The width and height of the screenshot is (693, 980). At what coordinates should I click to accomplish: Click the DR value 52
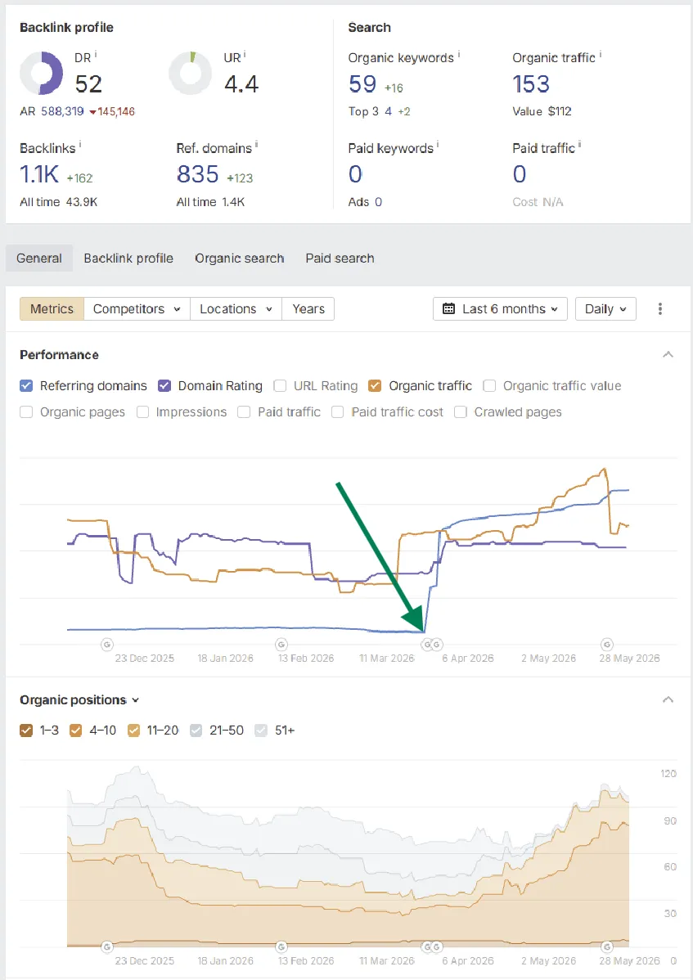88,84
